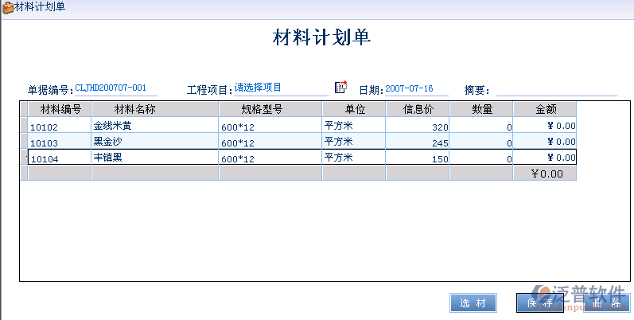
Task: Click the amount ¥0.00 in 黑金沙 row
Action: [x=545, y=141]
